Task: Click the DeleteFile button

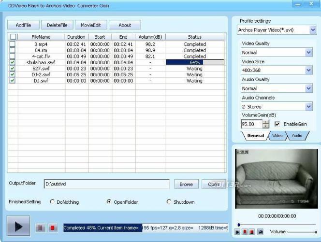Action: [x=57, y=25]
